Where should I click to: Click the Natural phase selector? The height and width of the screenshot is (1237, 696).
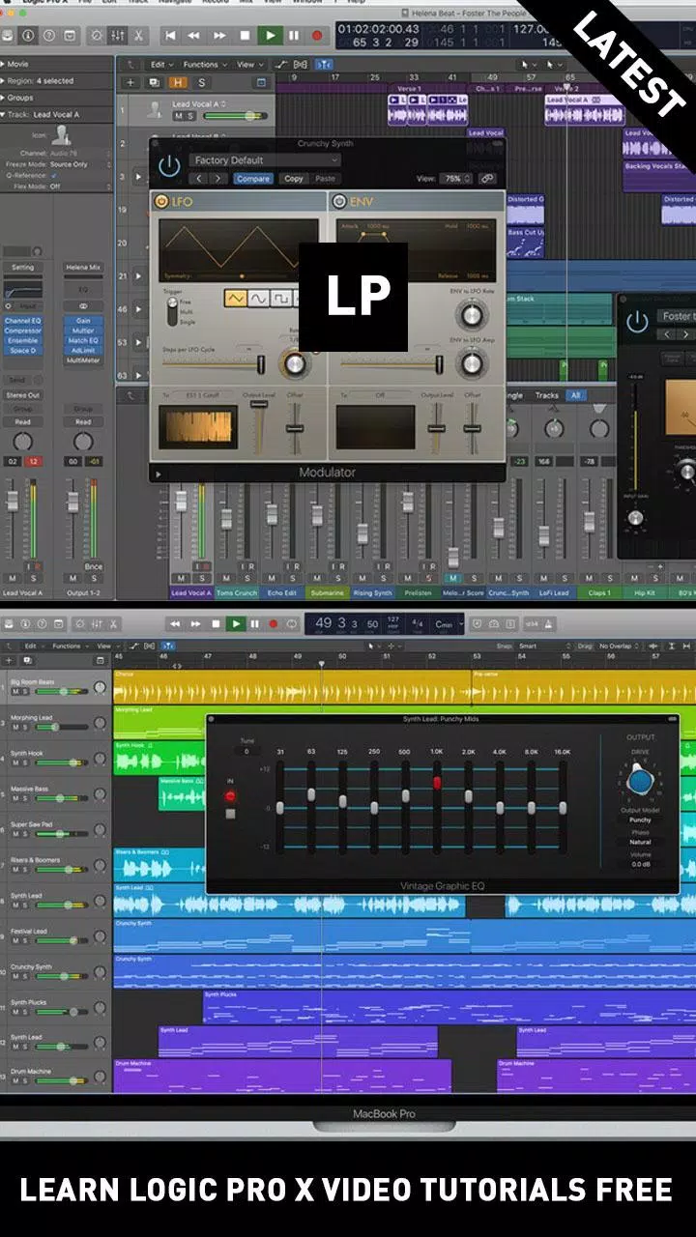640,842
